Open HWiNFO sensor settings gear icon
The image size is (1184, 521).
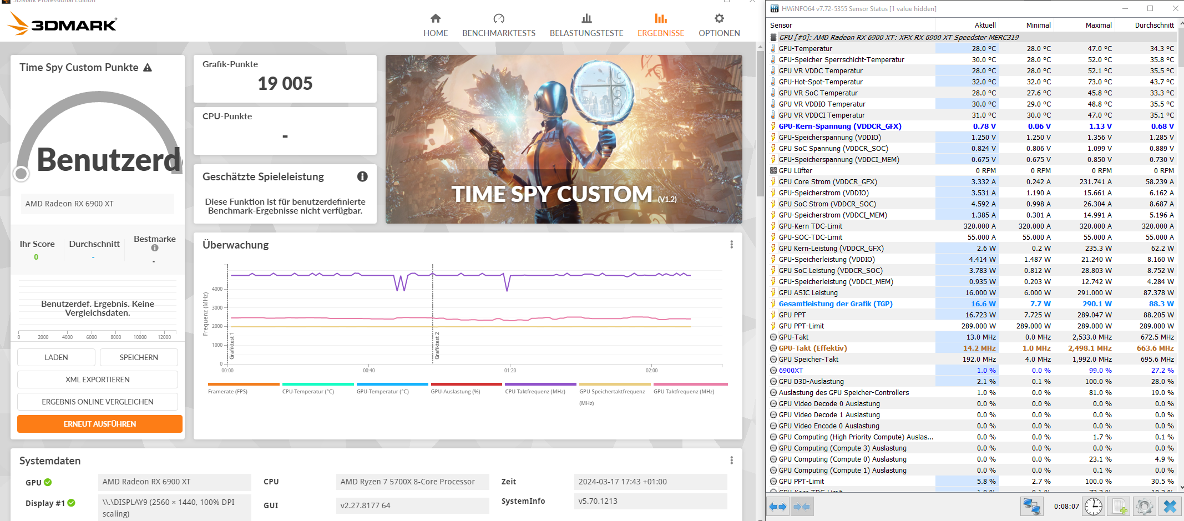[1144, 507]
